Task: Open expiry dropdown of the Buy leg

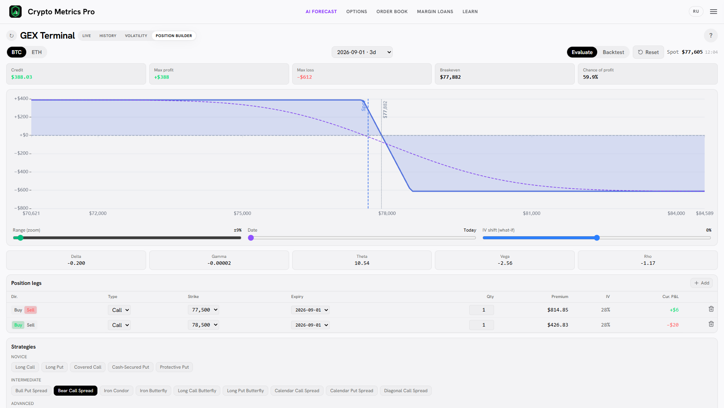Action: (310, 325)
